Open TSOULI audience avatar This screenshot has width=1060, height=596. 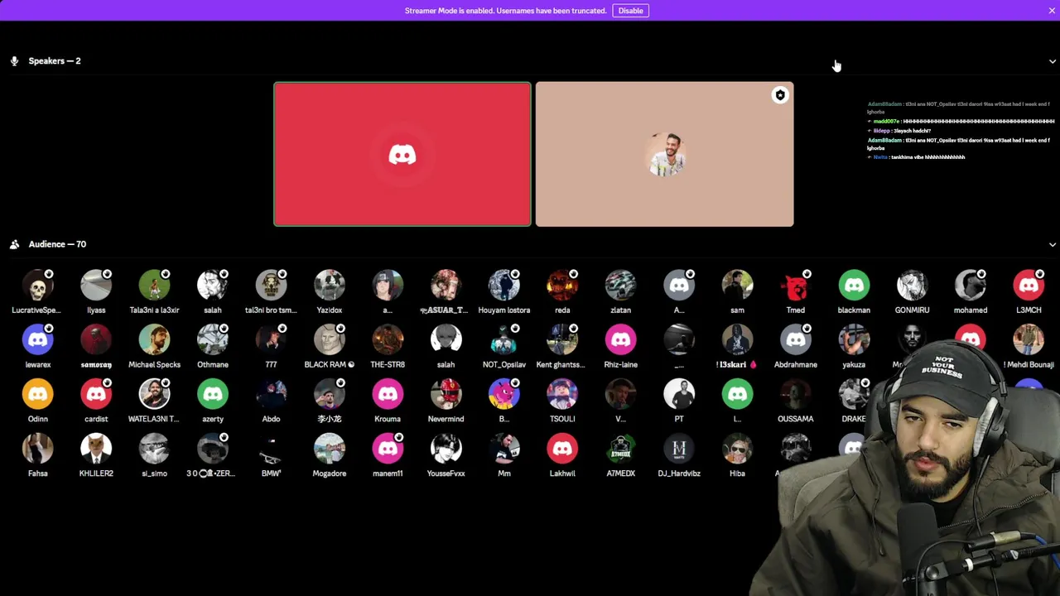click(x=562, y=395)
